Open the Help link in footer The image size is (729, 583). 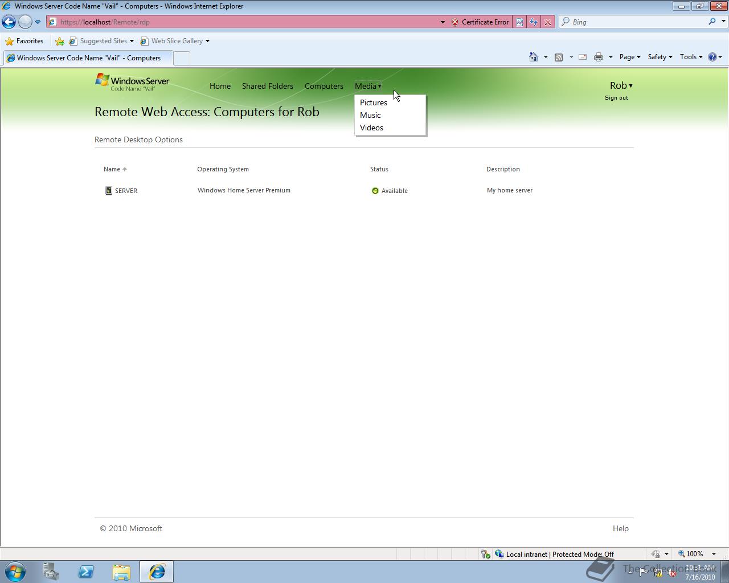click(x=621, y=528)
